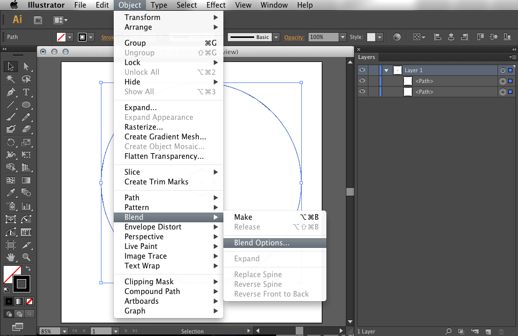Set paint to None in toolbox
518x336 pixels.
[x=29, y=301]
